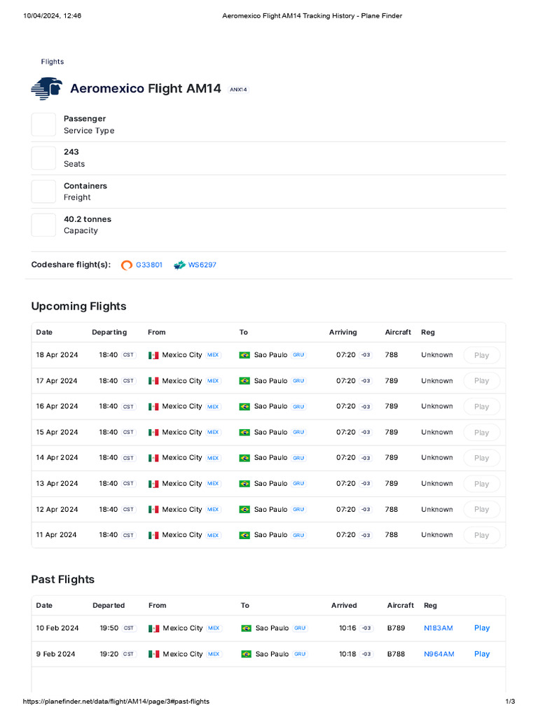538x717 pixels.
Task: Click Brazil flag icon in 10 Feb row
Action: click(246, 628)
